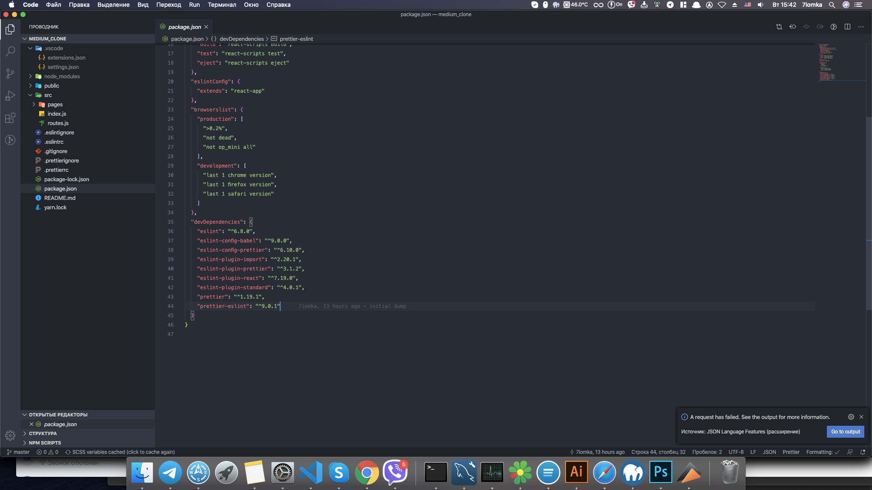Viewport: 872px width, 490px height.
Task: Open more editor actions with ellipsis icon
Action: tap(861, 26)
